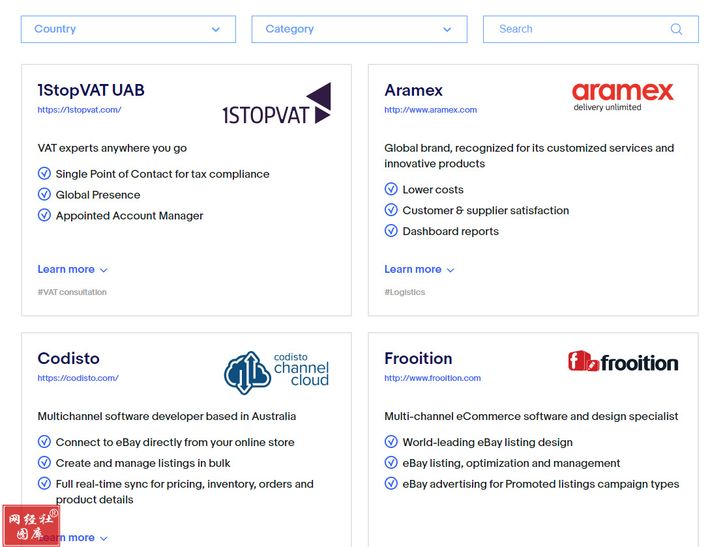708x547 pixels.
Task: Click checkmark icon beside Appointed Account Manager
Action: [x=44, y=215]
